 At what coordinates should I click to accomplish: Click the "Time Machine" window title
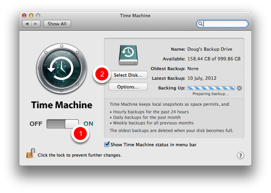(135, 15)
